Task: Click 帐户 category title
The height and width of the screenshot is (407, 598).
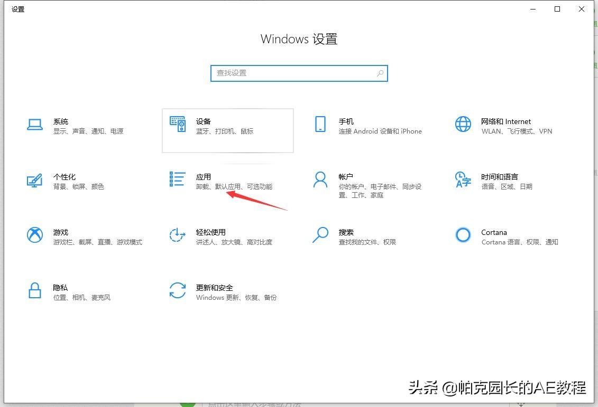Action: pos(345,177)
